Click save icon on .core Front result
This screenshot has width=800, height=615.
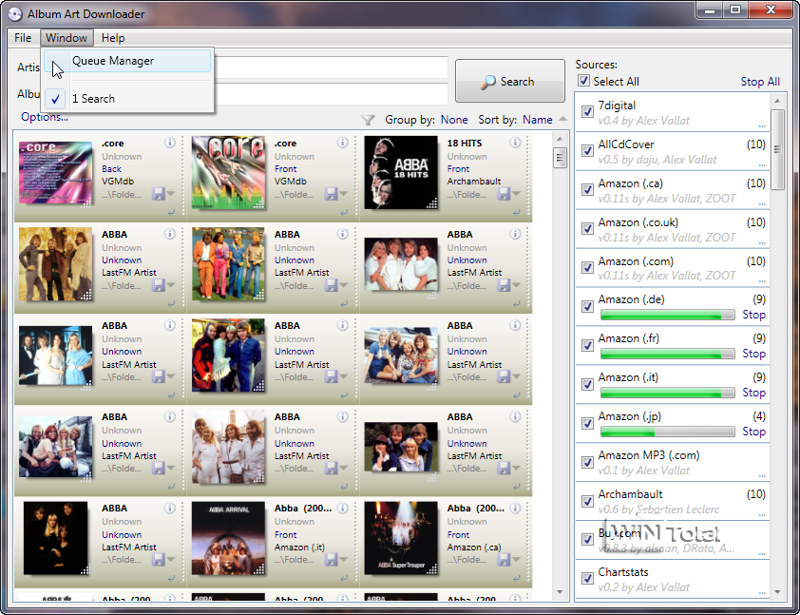coord(332,194)
